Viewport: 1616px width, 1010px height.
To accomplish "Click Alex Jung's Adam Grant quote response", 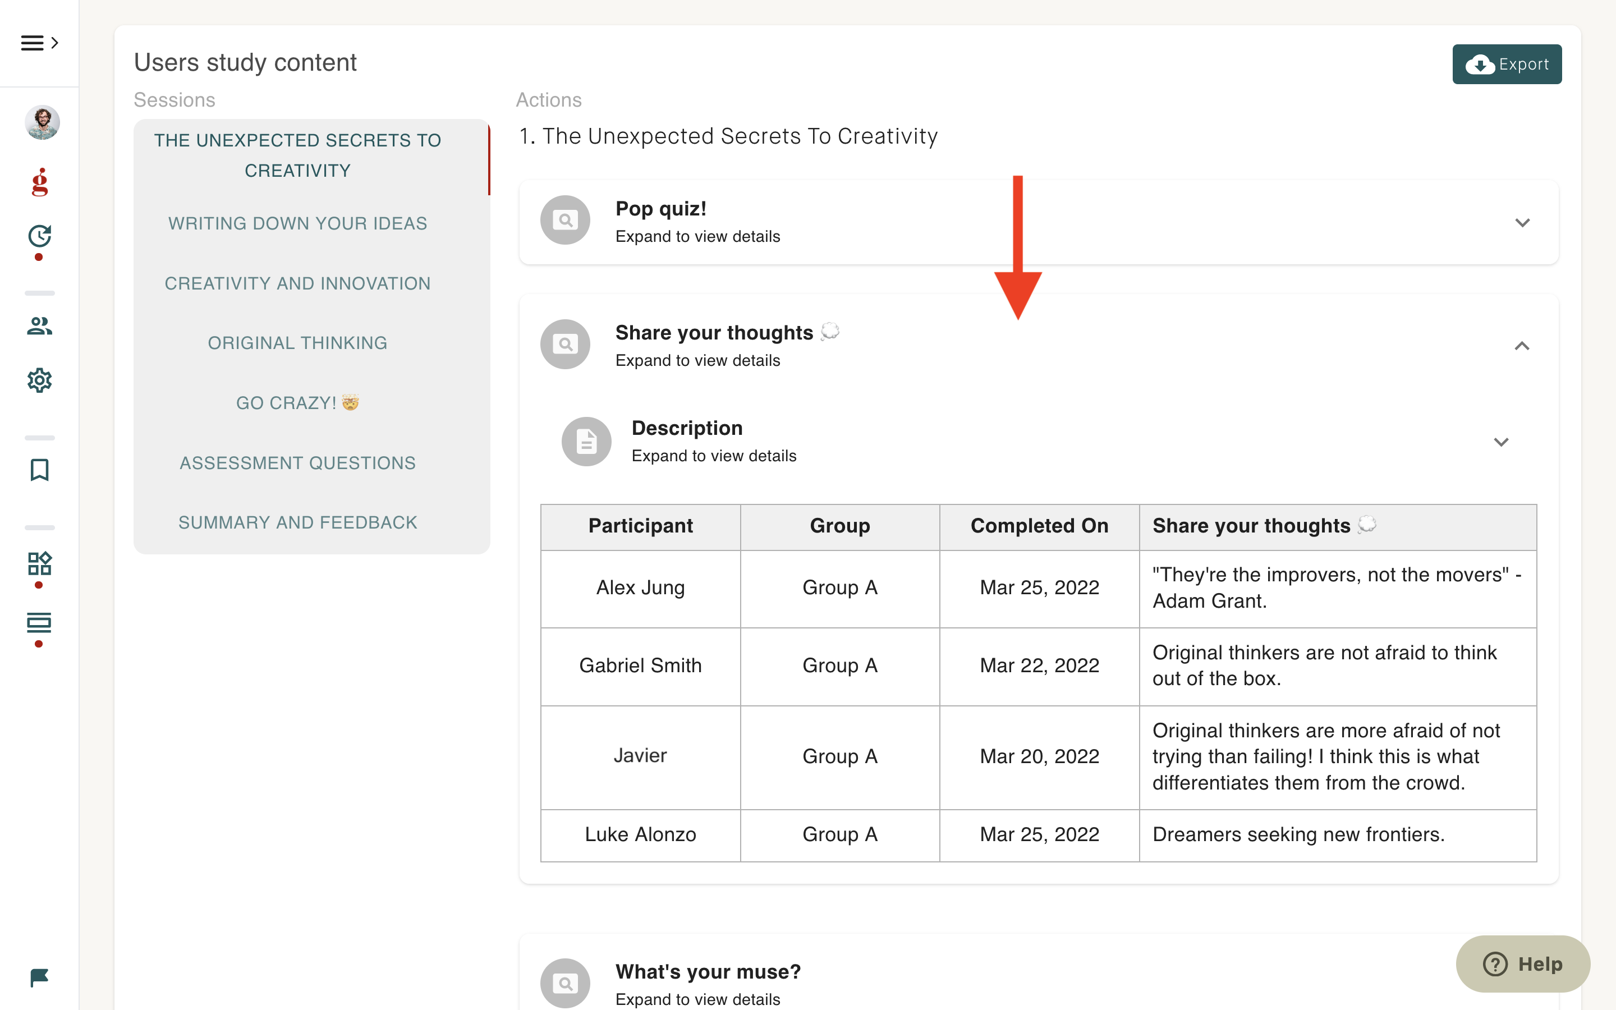I will pyautogui.click(x=1337, y=588).
